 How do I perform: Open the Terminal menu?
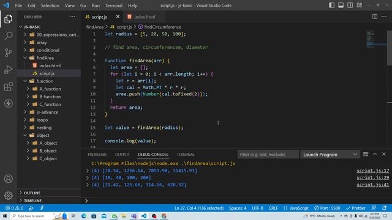(x=114, y=5)
